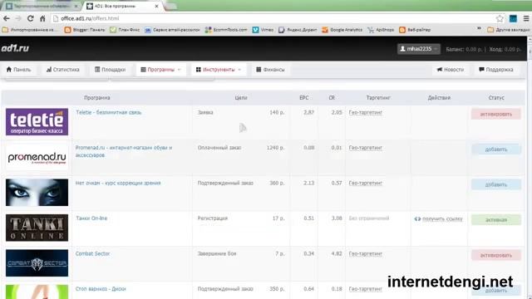Click the Таргетинг column header
The height and width of the screenshot is (299, 532).
pos(378,98)
